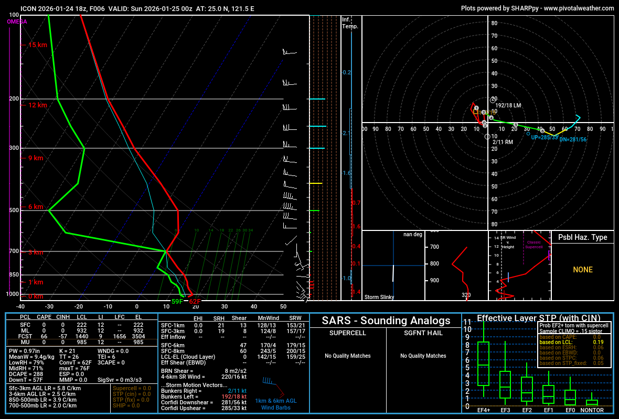This screenshot has width=619, height=419.
Task: Click the 'Corfidi Downshear =' line
Action: click(x=204, y=402)
